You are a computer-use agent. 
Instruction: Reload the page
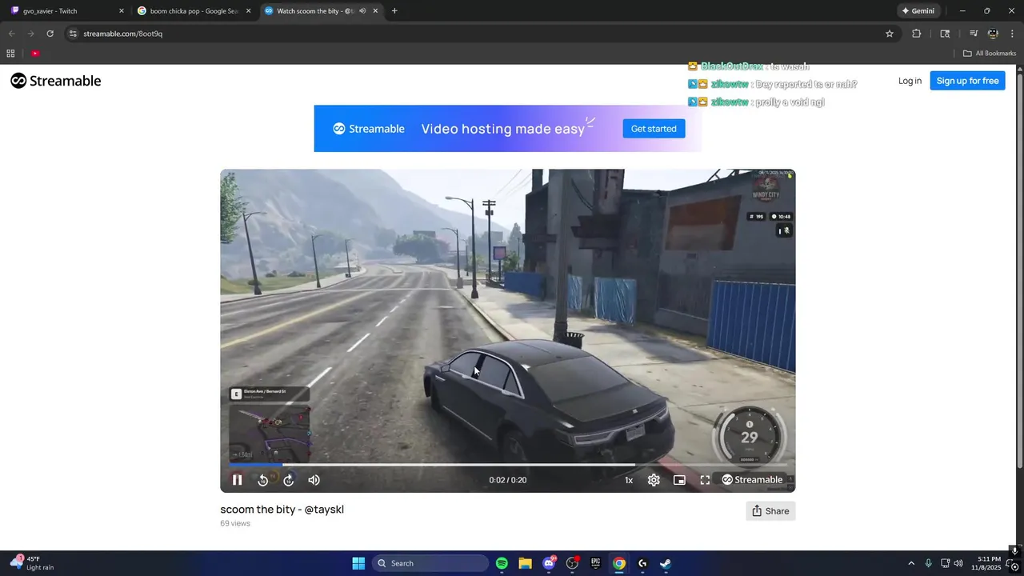pos(50,34)
